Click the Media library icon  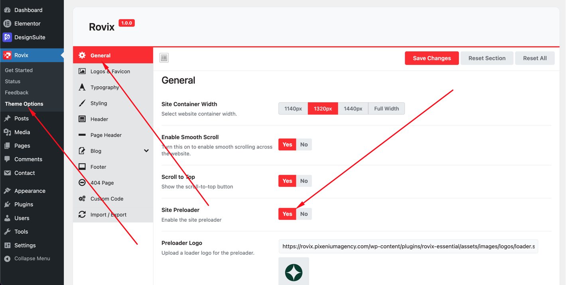7,132
